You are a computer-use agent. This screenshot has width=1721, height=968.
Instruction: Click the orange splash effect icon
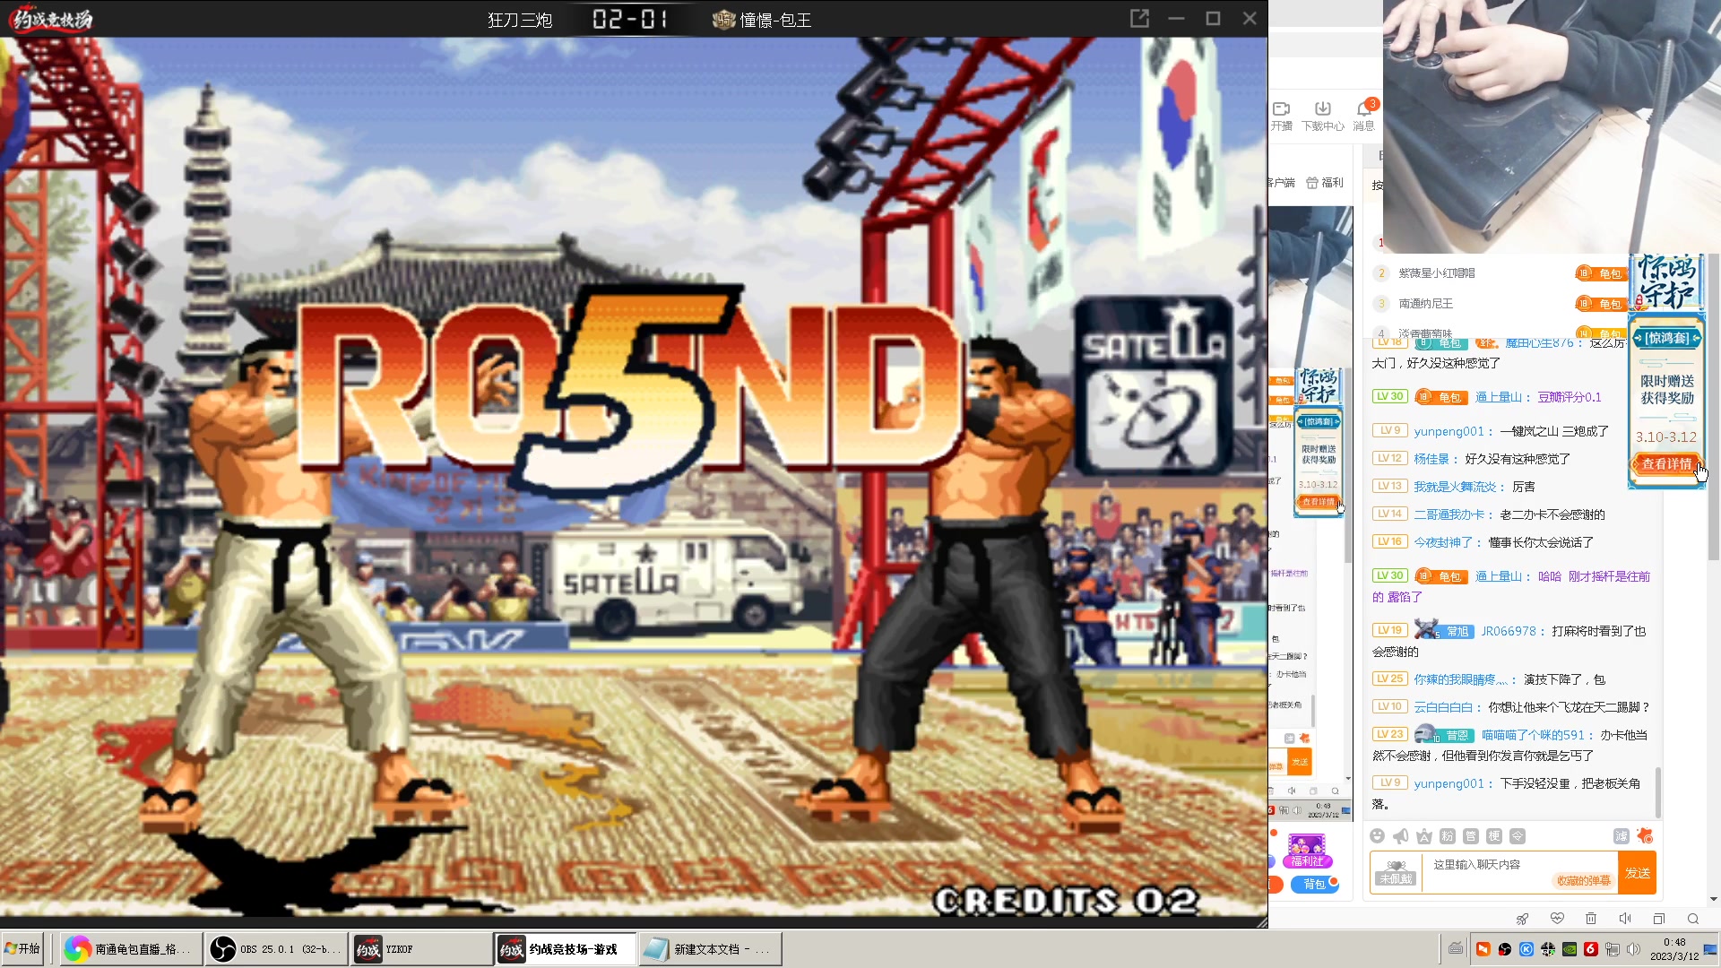click(1645, 836)
